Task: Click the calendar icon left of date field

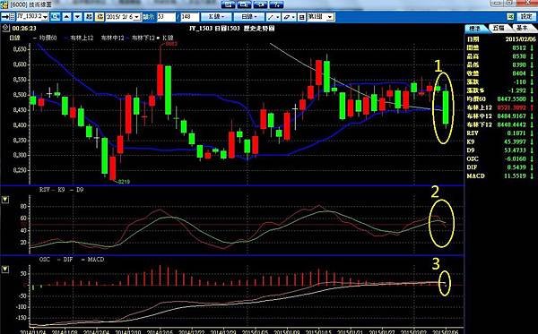Action: tap(100, 16)
